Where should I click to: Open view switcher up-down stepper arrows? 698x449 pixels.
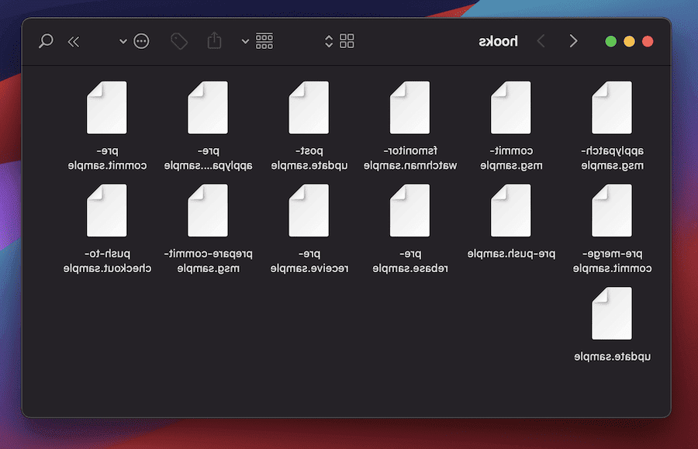[329, 41]
